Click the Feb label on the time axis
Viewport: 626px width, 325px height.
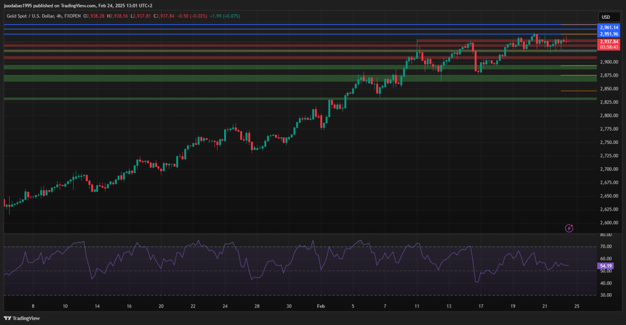(321, 306)
